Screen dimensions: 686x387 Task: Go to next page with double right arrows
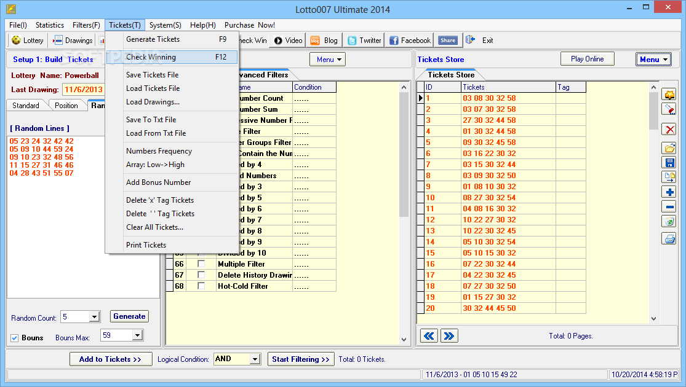click(x=449, y=336)
